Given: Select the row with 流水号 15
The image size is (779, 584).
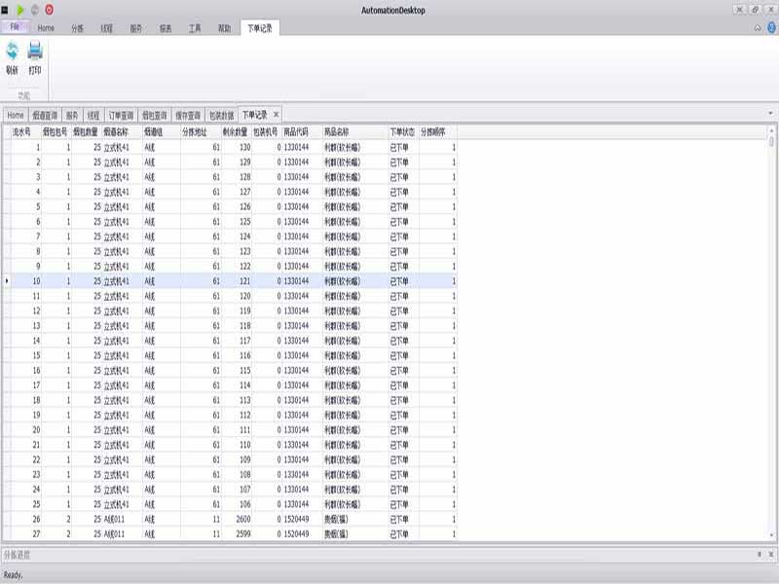Looking at the screenshot, I should [37, 355].
